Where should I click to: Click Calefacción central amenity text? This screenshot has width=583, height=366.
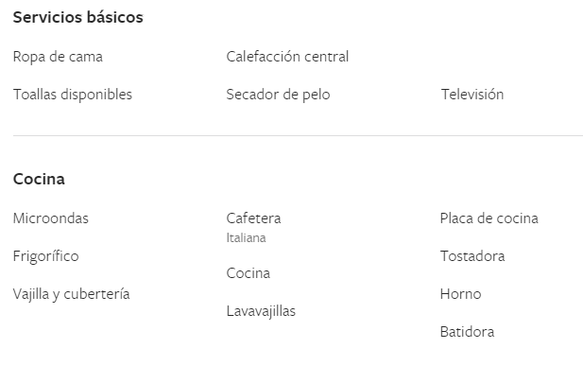pyautogui.click(x=287, y=57)
